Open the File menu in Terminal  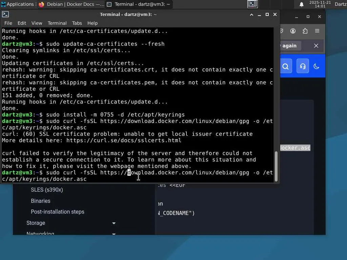point(8,23)
